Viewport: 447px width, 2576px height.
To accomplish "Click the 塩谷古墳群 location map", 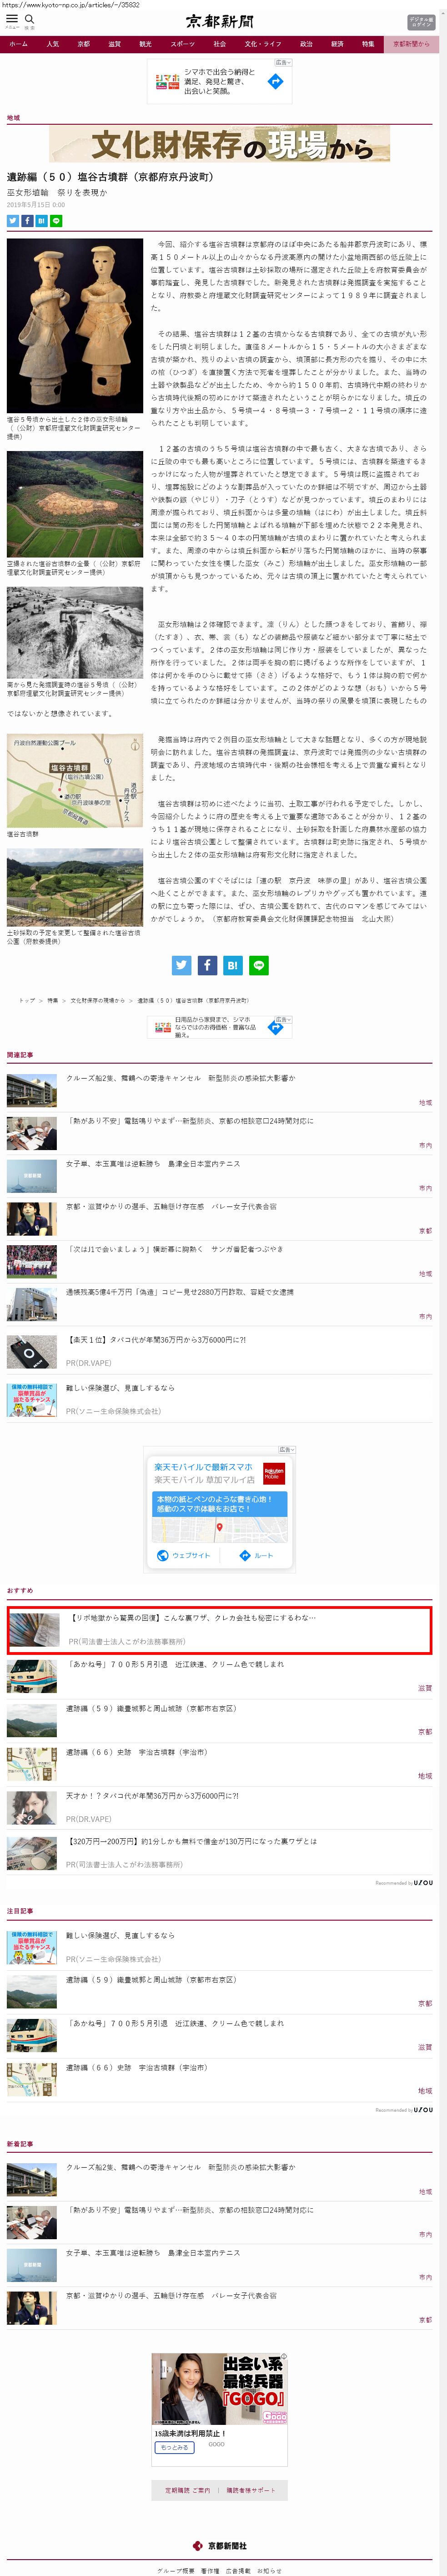I will tap(75, 781).
